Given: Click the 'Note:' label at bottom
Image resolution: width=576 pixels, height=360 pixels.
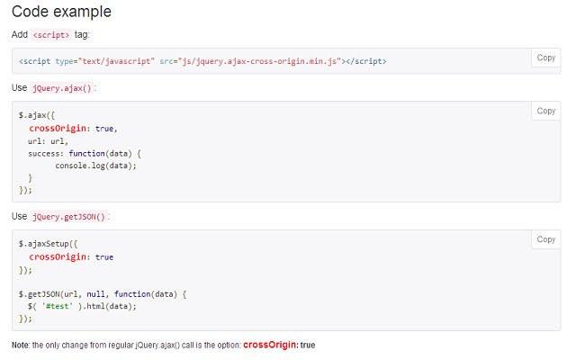Looking at the screenshot, I should (21, 346).
